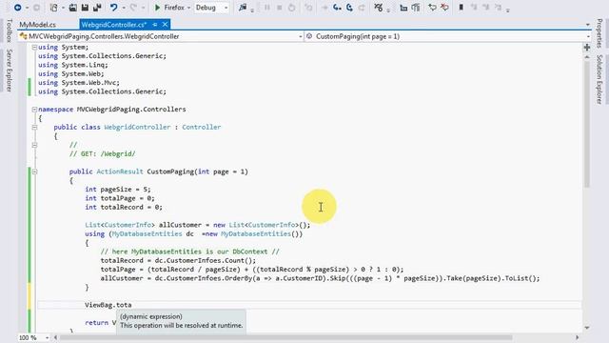
Task: Click the Step Over debug icon
Action: [349, 8]
